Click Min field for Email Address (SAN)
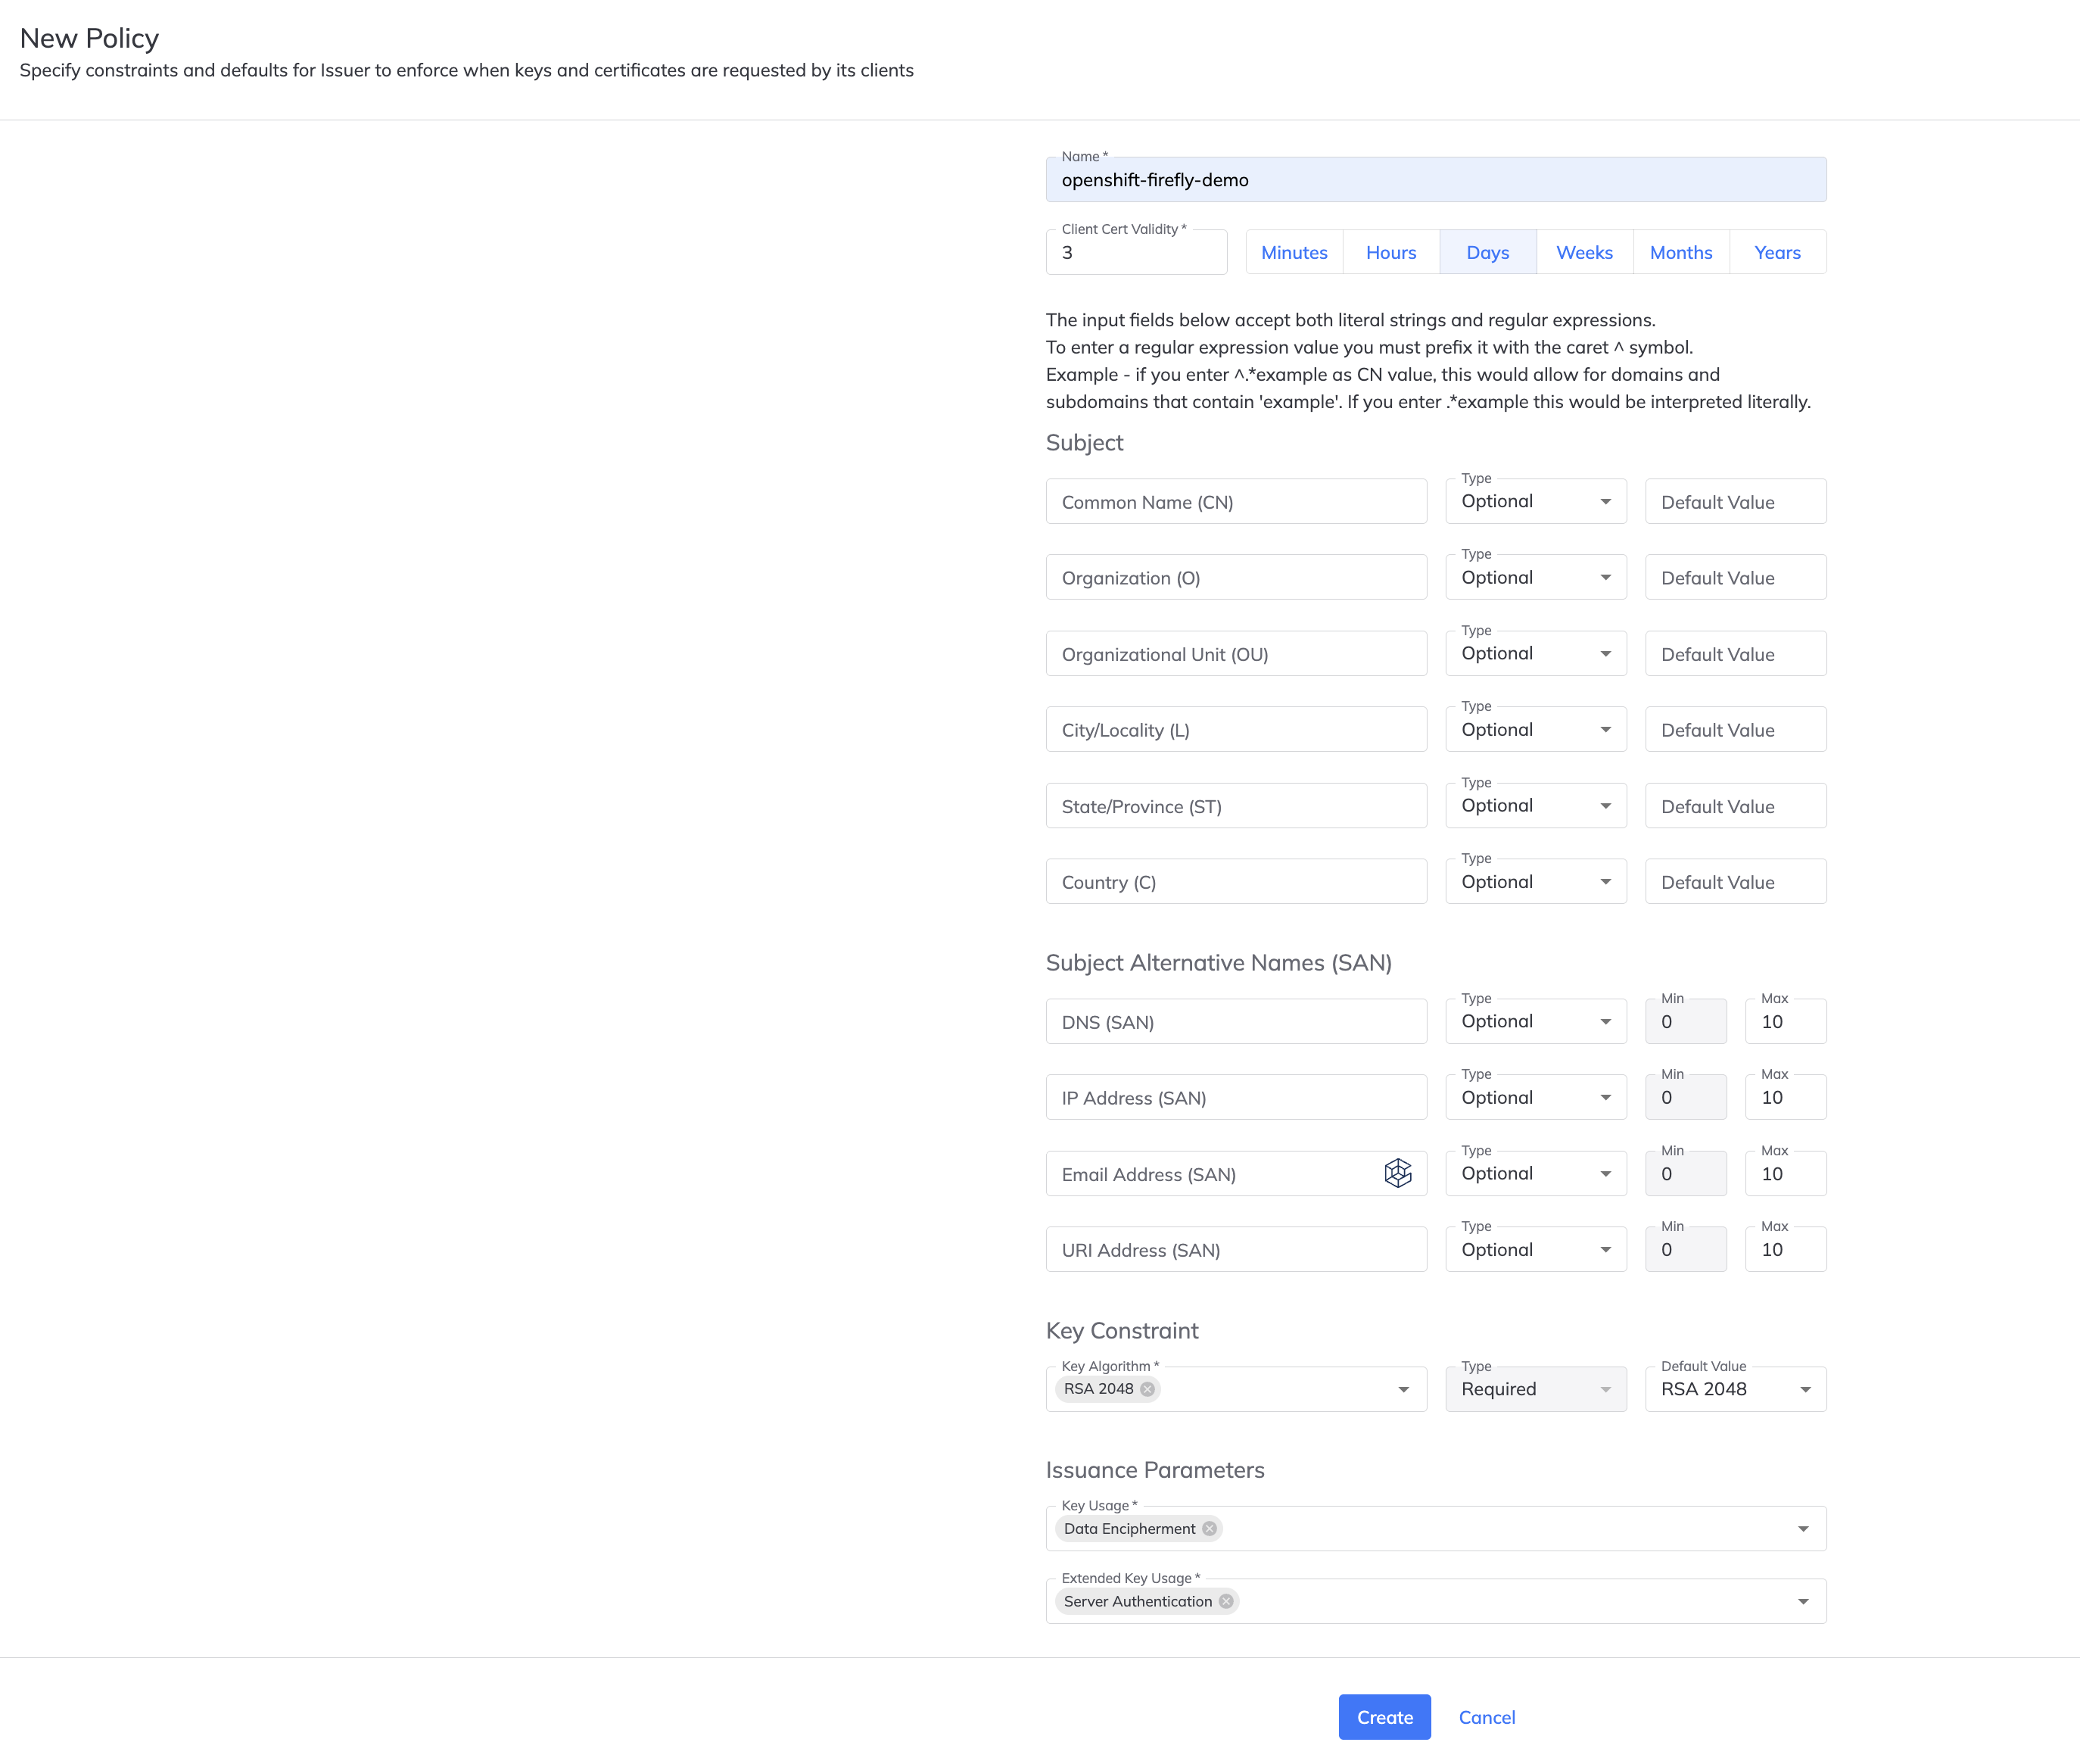Screen dimensions: 2080x1764 (x=1686, y=1173)
